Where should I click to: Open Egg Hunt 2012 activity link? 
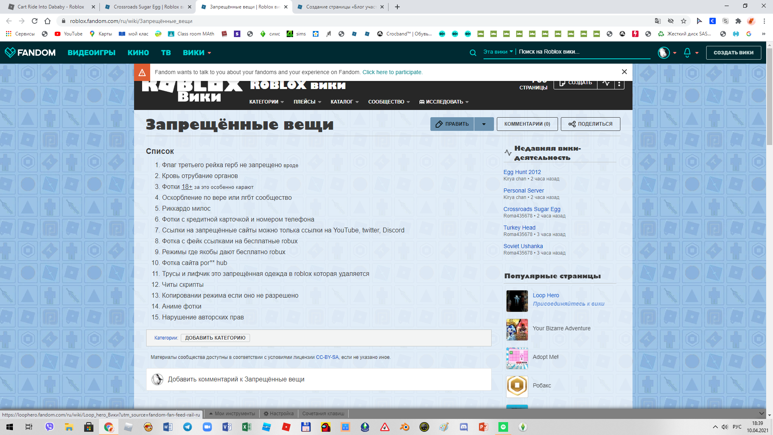(522, 172)
